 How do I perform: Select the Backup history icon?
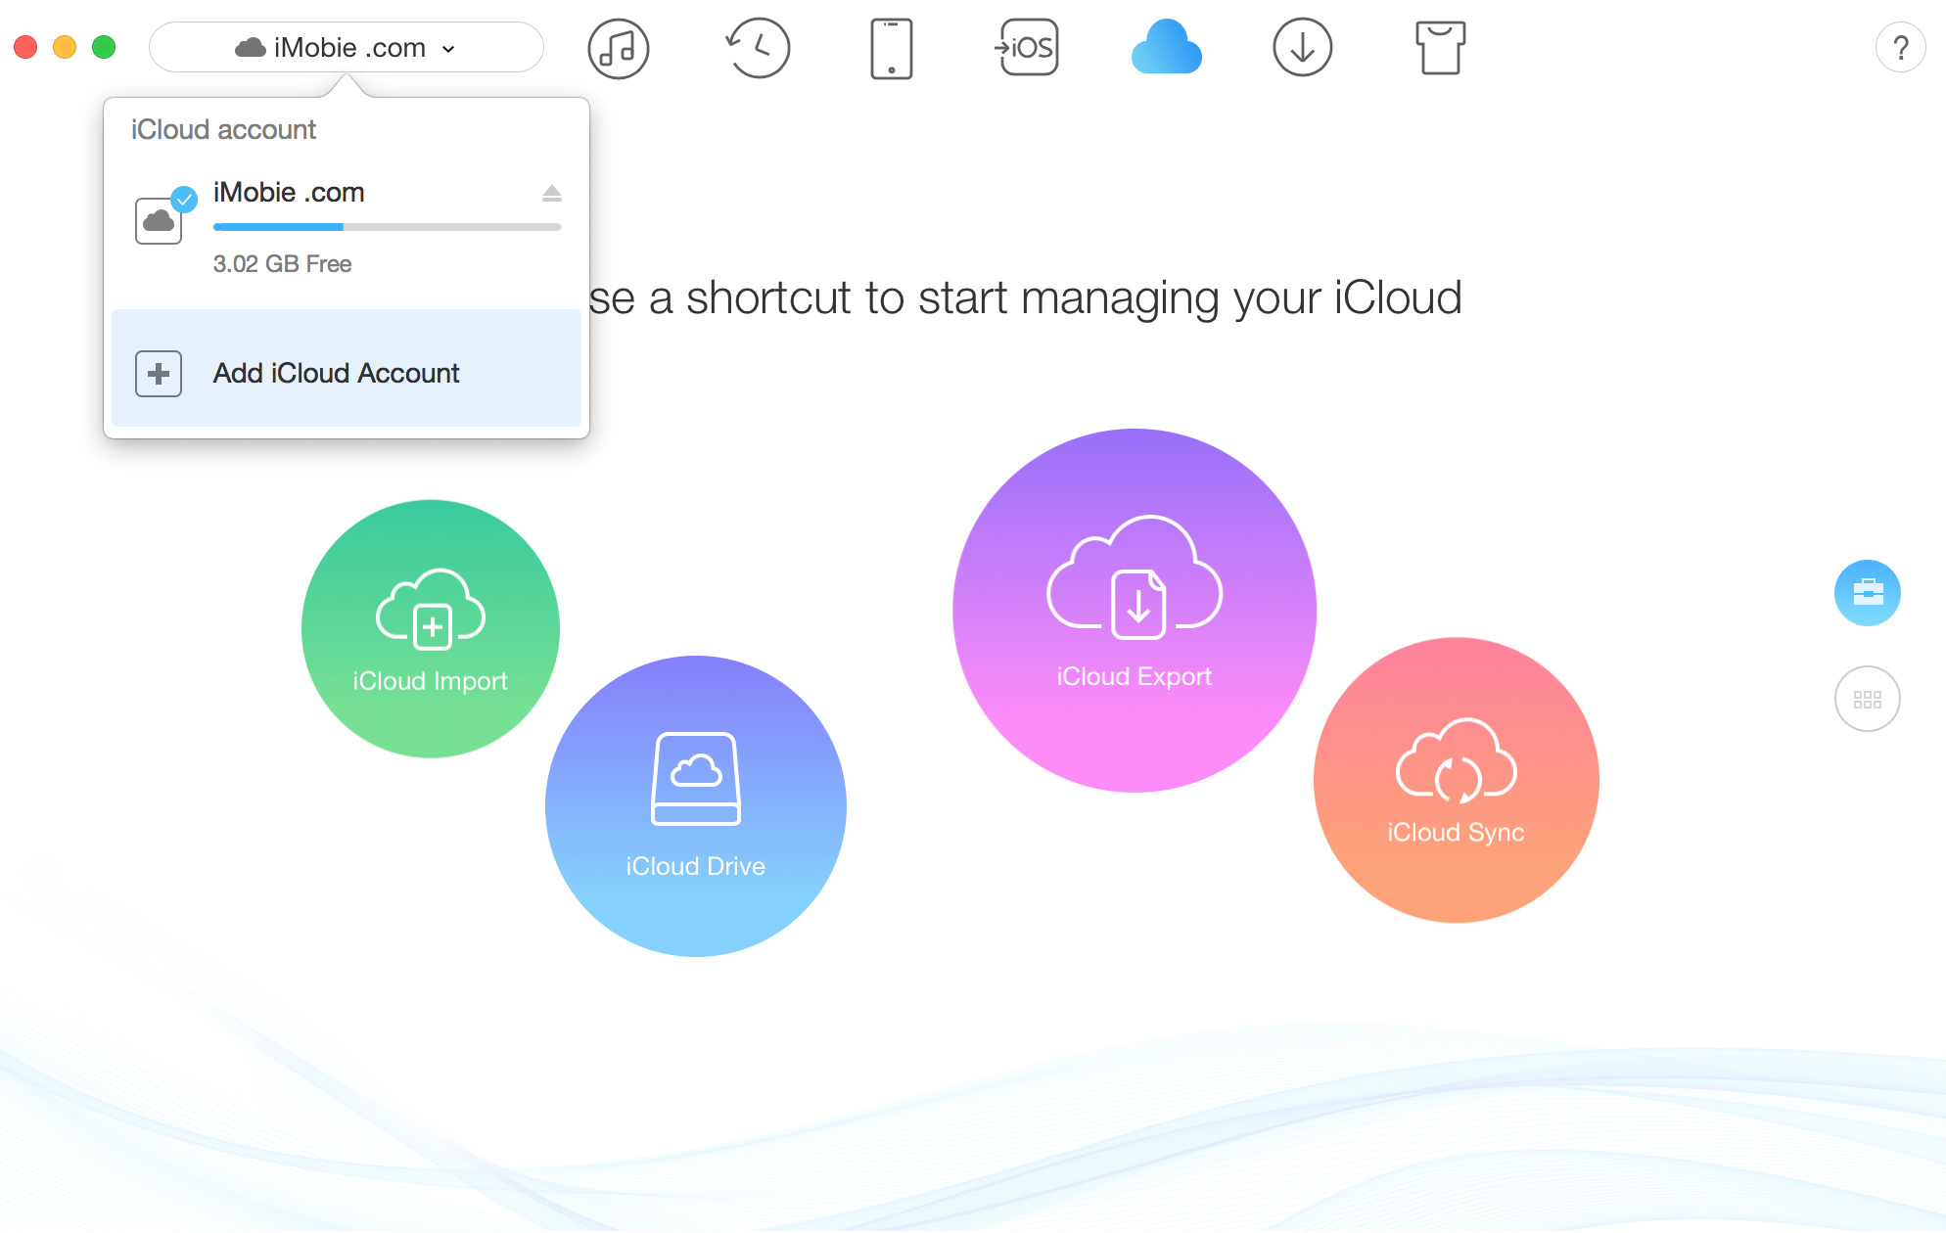pyautogui.click(x=756, y=47)
